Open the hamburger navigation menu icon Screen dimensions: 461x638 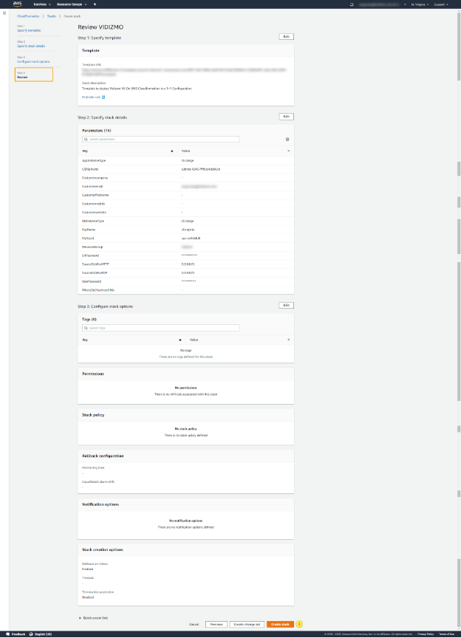(x=5, y=15)
